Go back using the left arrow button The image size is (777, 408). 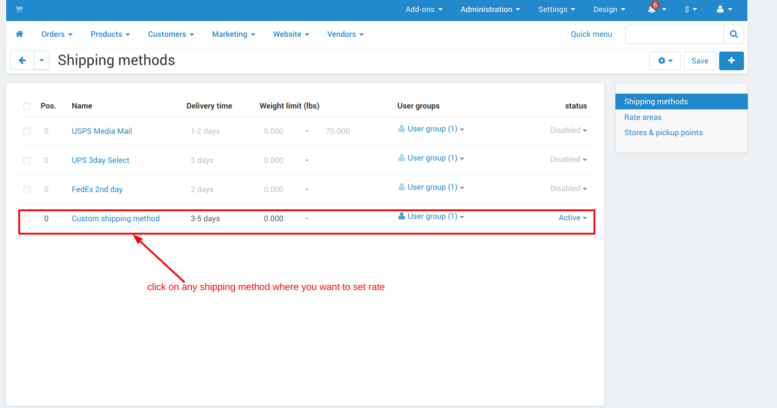[x=22, y=61]
